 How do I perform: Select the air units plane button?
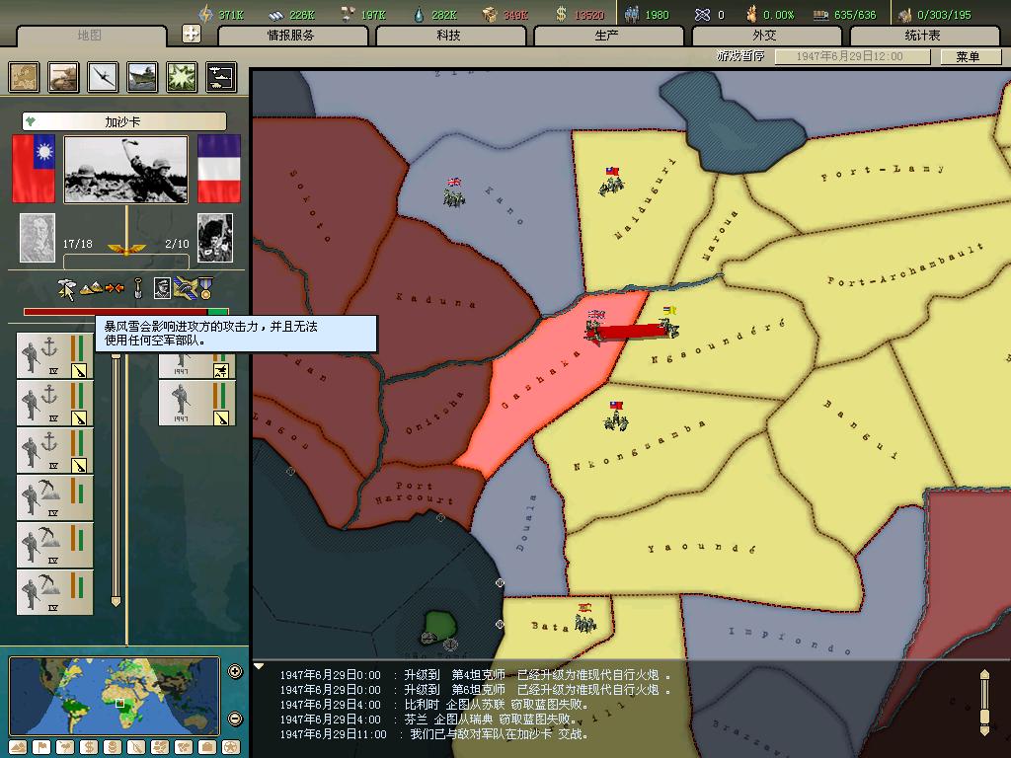(x=103, y=77)
